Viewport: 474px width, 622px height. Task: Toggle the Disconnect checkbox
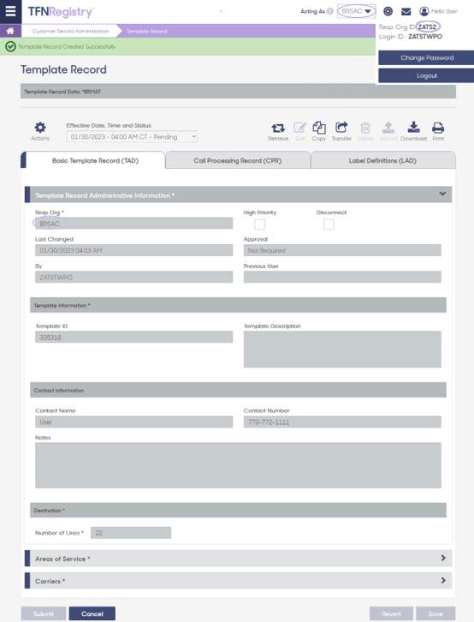click(329, 224)
